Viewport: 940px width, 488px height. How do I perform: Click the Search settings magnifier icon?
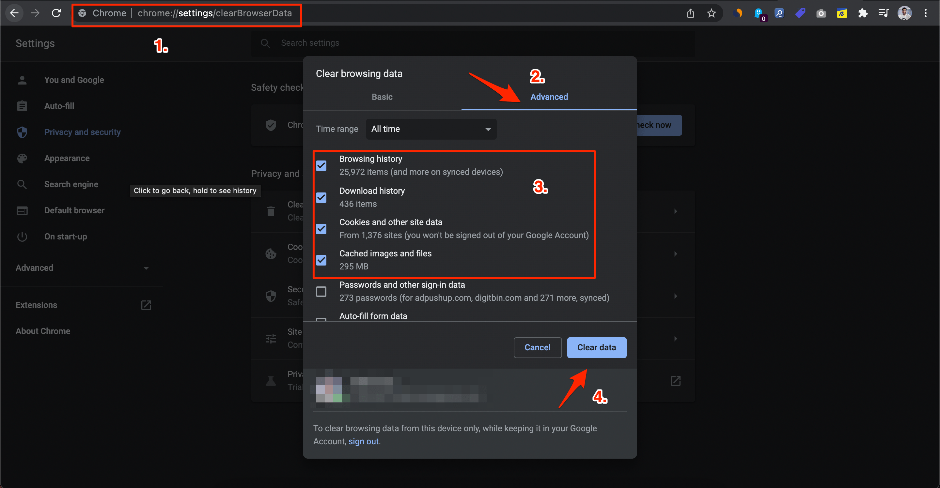pos(264,43)
